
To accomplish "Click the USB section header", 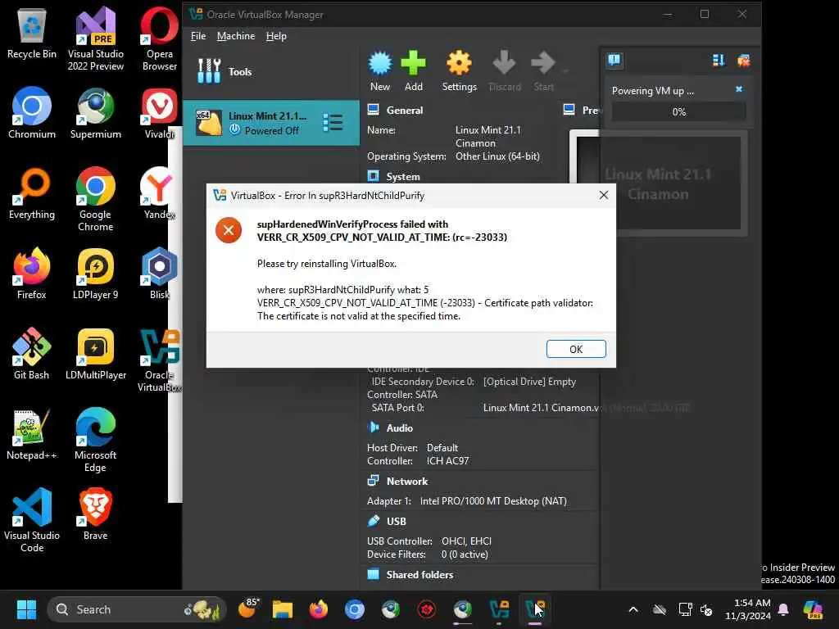I will 396,521.
